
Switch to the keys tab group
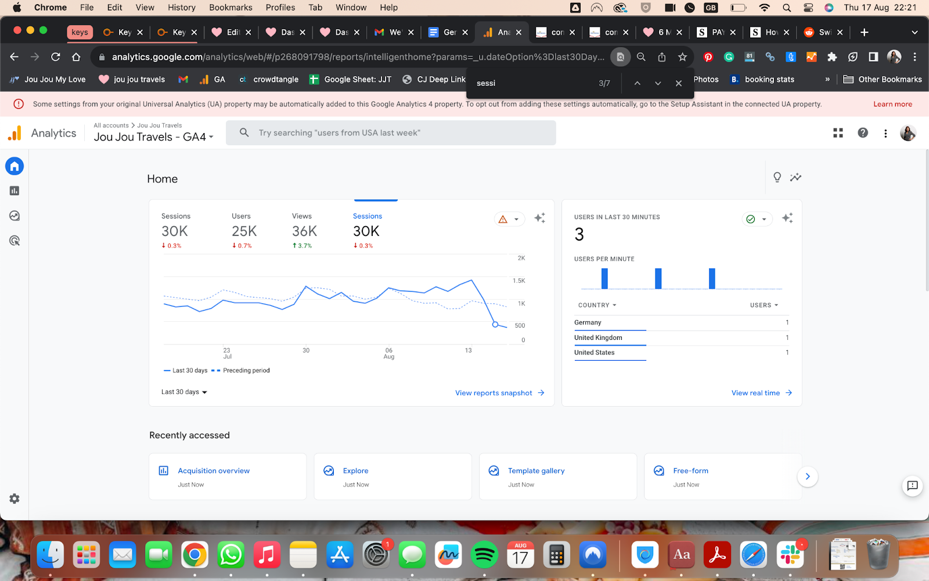click(x=80, y=33)
